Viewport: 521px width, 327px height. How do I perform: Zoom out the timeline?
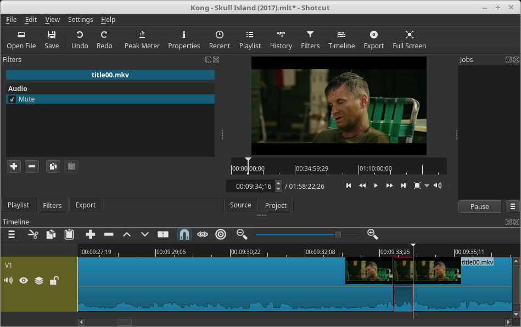click(242, 234)
